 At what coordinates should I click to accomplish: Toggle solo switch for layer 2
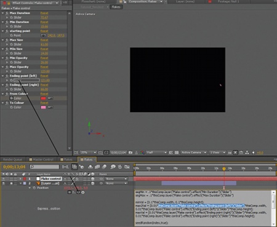point(11,183)
